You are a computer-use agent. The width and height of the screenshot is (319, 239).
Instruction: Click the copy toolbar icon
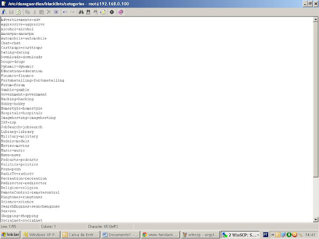tap(27, 12)
